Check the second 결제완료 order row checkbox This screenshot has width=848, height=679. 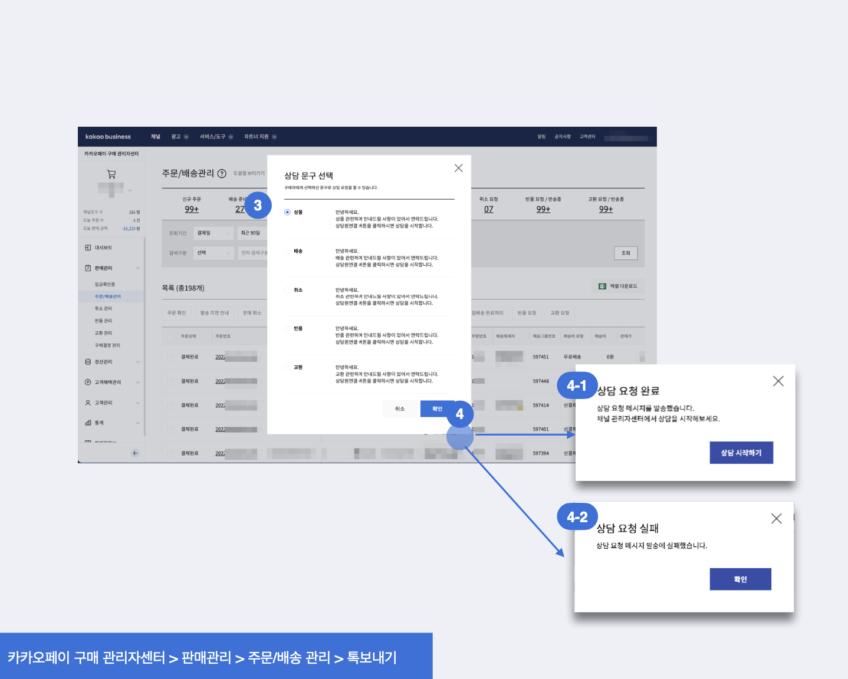click(x=170, y=381)
